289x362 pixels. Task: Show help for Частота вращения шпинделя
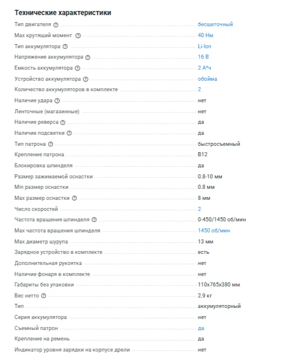94,220
